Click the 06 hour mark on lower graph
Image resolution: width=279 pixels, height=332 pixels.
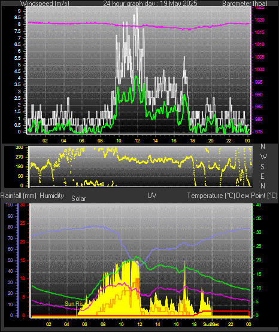tap(84, 324)
